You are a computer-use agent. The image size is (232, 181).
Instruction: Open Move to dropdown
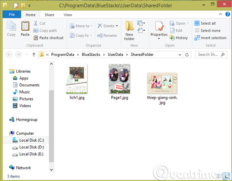point(81,26)
